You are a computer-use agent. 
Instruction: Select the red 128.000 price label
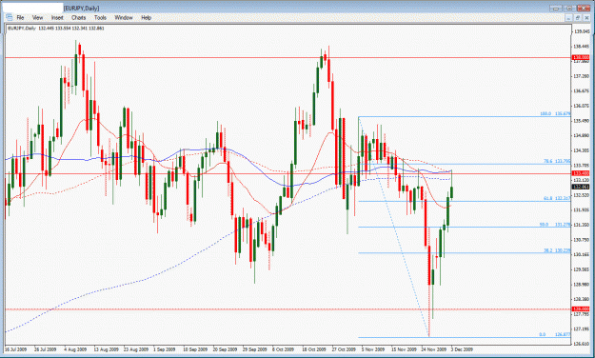(x=581, y=309)
